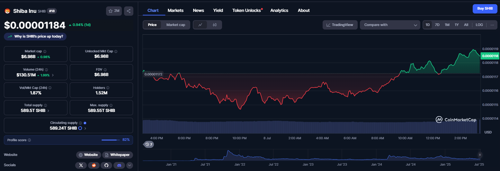Open the GitHub social link
This screenshot has height=171, width=500.
tap(106, 165)
